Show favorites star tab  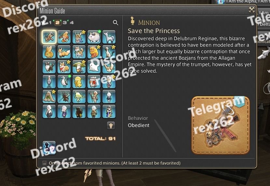coord(44,22)
